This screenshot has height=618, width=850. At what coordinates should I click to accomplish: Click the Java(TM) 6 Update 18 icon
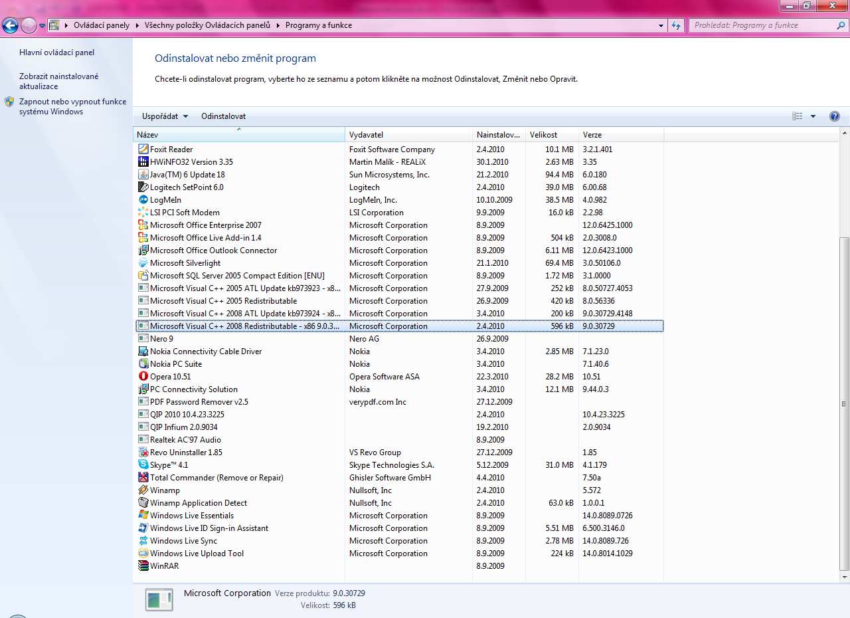(143, 175)
